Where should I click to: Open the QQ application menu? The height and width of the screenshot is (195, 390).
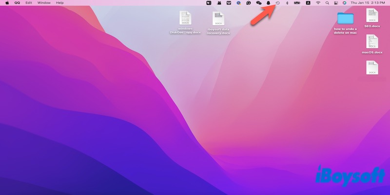pos(17,3)
